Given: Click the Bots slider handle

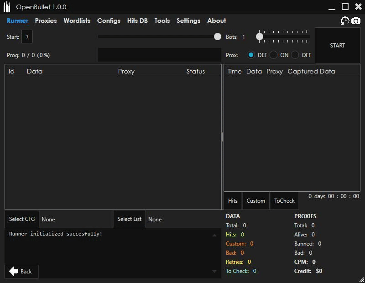Looking at the screenshot, I should tap(260, 37).
